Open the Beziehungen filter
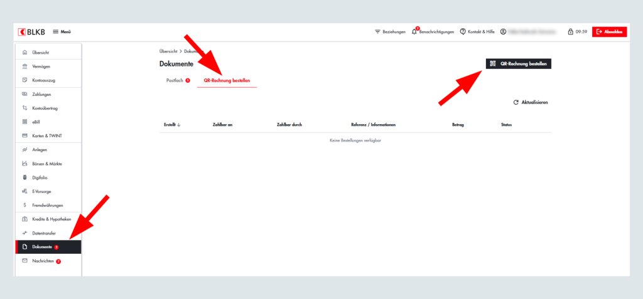This screenshot has width=643, height=299. point(390,32)
